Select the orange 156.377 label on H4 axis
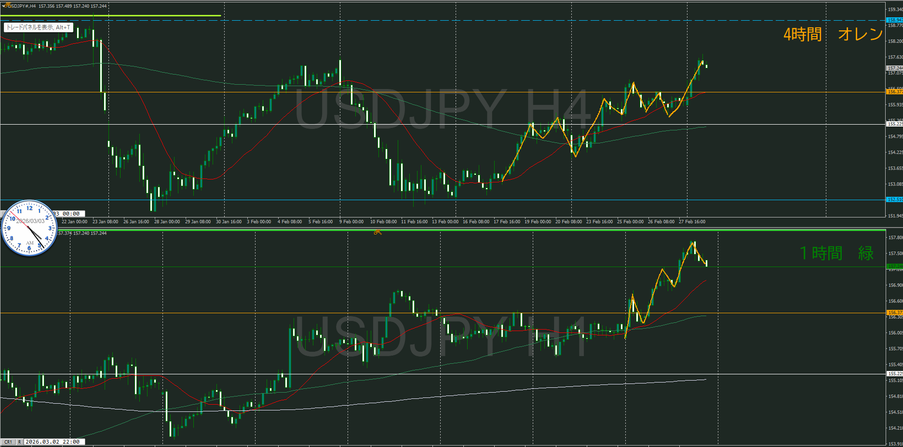This screenshot has height=447, width=903. click(x=894, y=91)
